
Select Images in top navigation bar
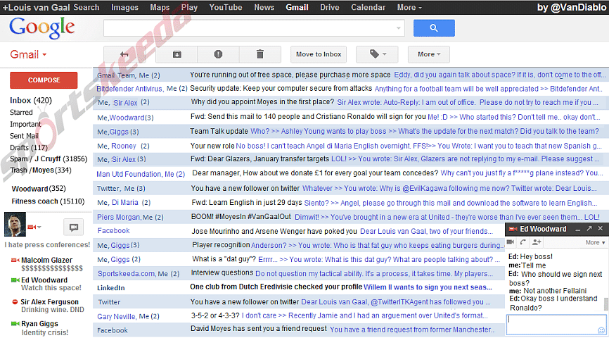pyautogui.click(x=124, y=7)
